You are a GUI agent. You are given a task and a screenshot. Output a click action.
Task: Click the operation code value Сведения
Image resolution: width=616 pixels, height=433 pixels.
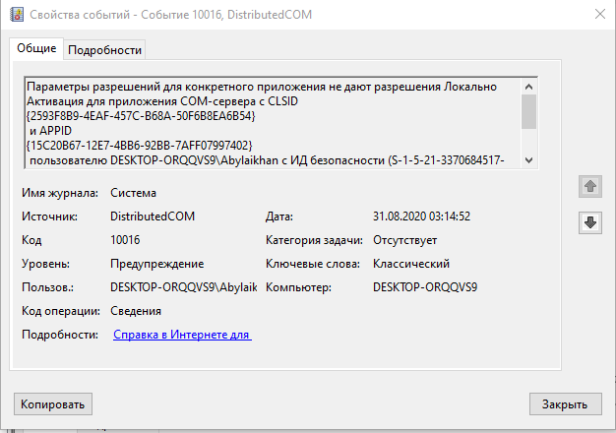click(x=136, y=311)
